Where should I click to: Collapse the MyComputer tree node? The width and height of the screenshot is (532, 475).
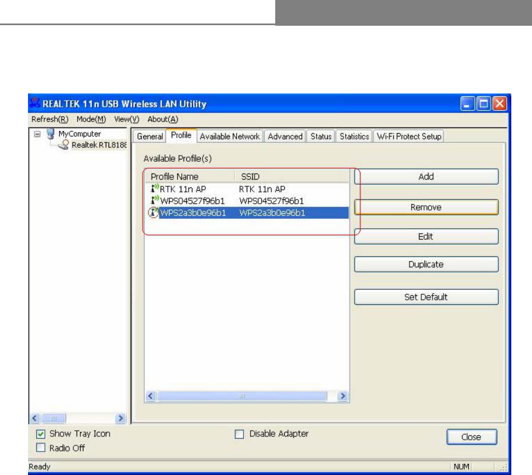coord(37,134)
